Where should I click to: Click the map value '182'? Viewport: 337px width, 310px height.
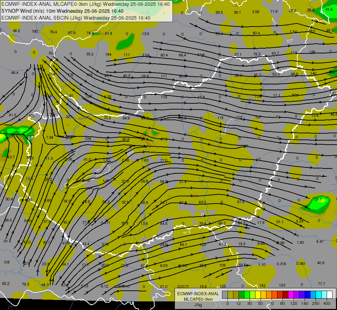(262, 286)
